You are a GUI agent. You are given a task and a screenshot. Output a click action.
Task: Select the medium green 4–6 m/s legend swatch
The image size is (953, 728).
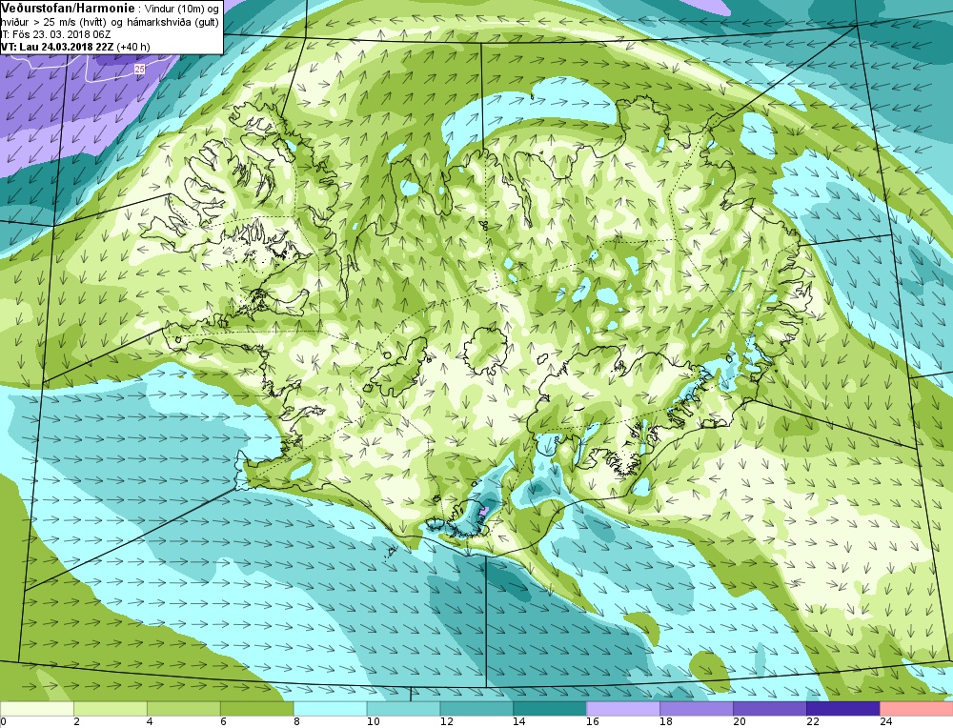pos(184,709)
